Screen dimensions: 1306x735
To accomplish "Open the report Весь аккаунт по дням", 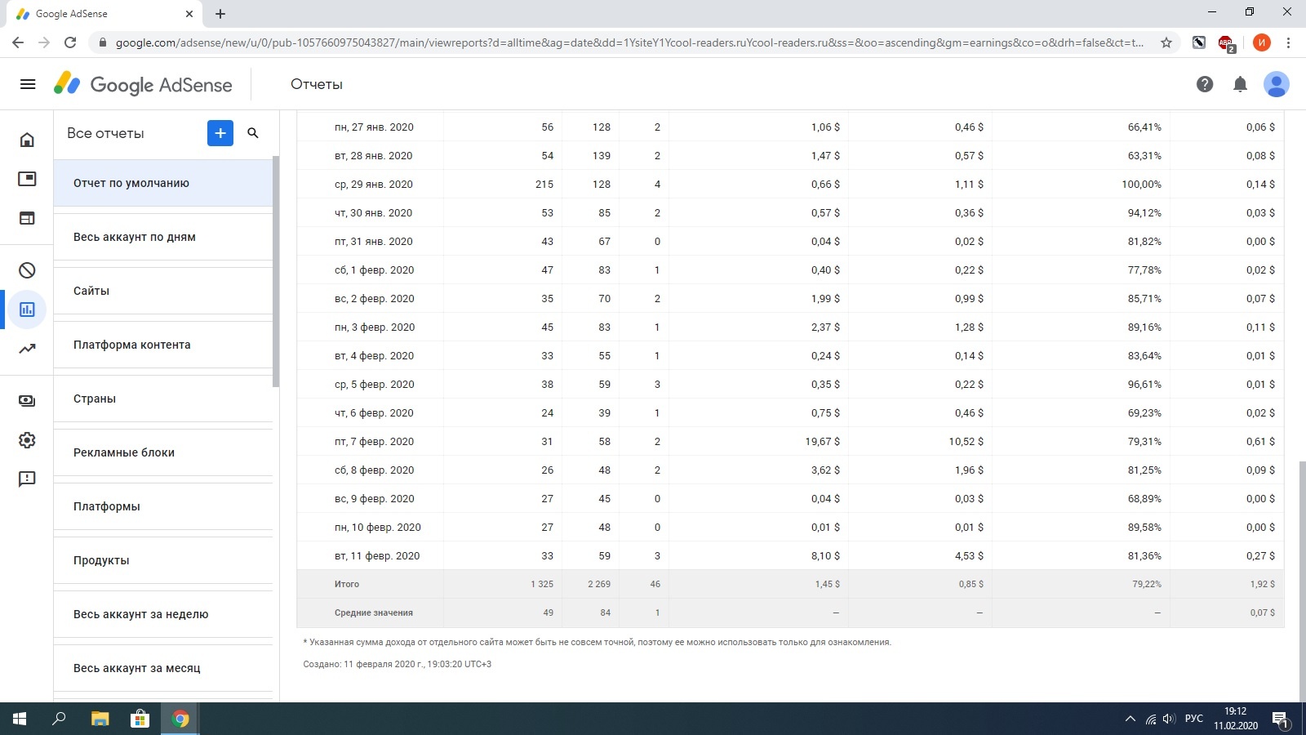I will coord(163,237).
